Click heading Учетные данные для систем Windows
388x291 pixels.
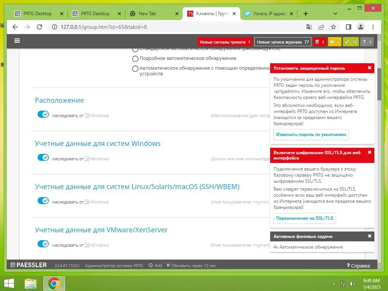98,144
